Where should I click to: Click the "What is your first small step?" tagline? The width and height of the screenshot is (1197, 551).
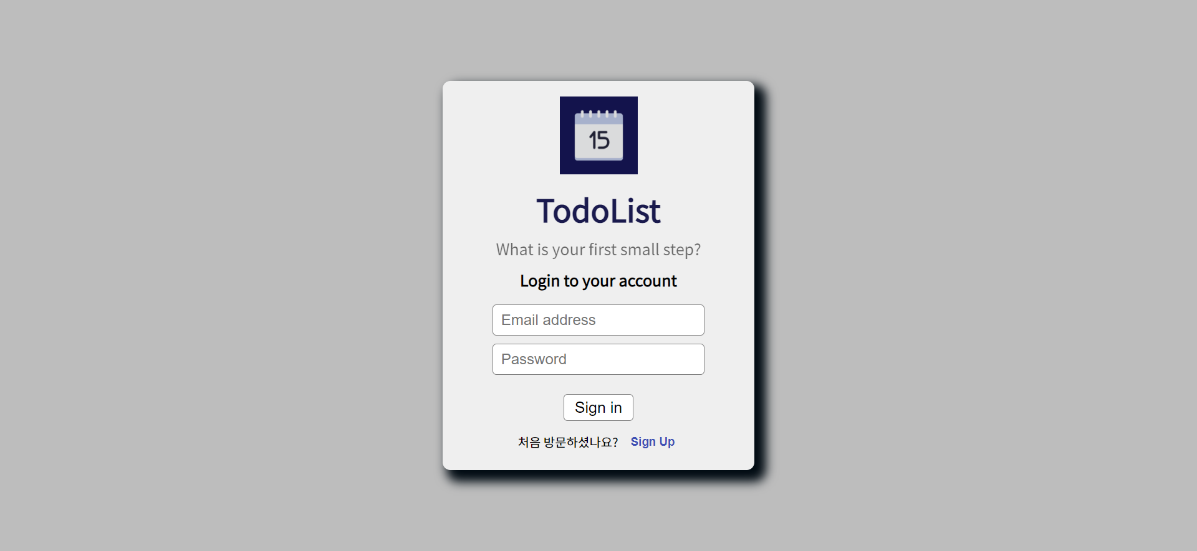pos(598,249)
